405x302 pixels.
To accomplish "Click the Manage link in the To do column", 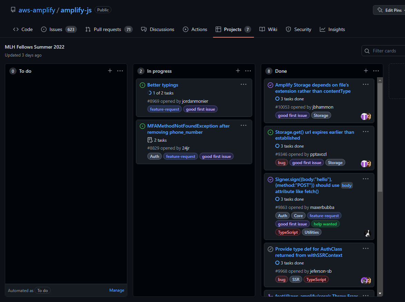I will pos(117,290).
